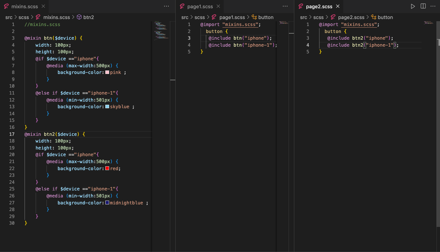The image size is (440, 252).
Task: Click the btn2 symbol icon in breadcrumb
Action: pos(79,17)
